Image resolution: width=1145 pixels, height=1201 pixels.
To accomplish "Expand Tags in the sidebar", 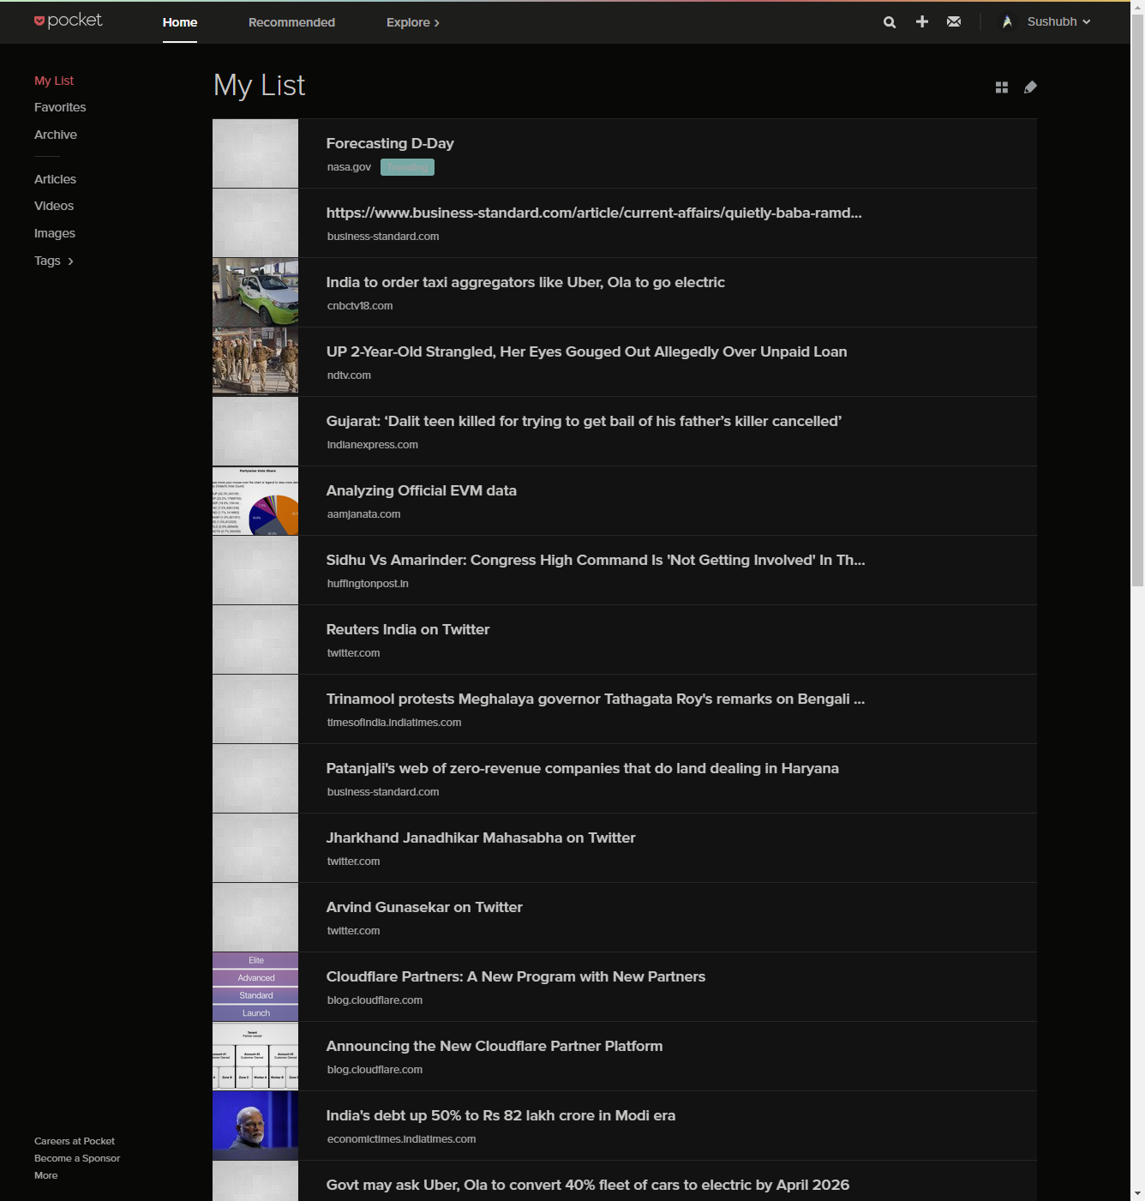I will (54, 261).
